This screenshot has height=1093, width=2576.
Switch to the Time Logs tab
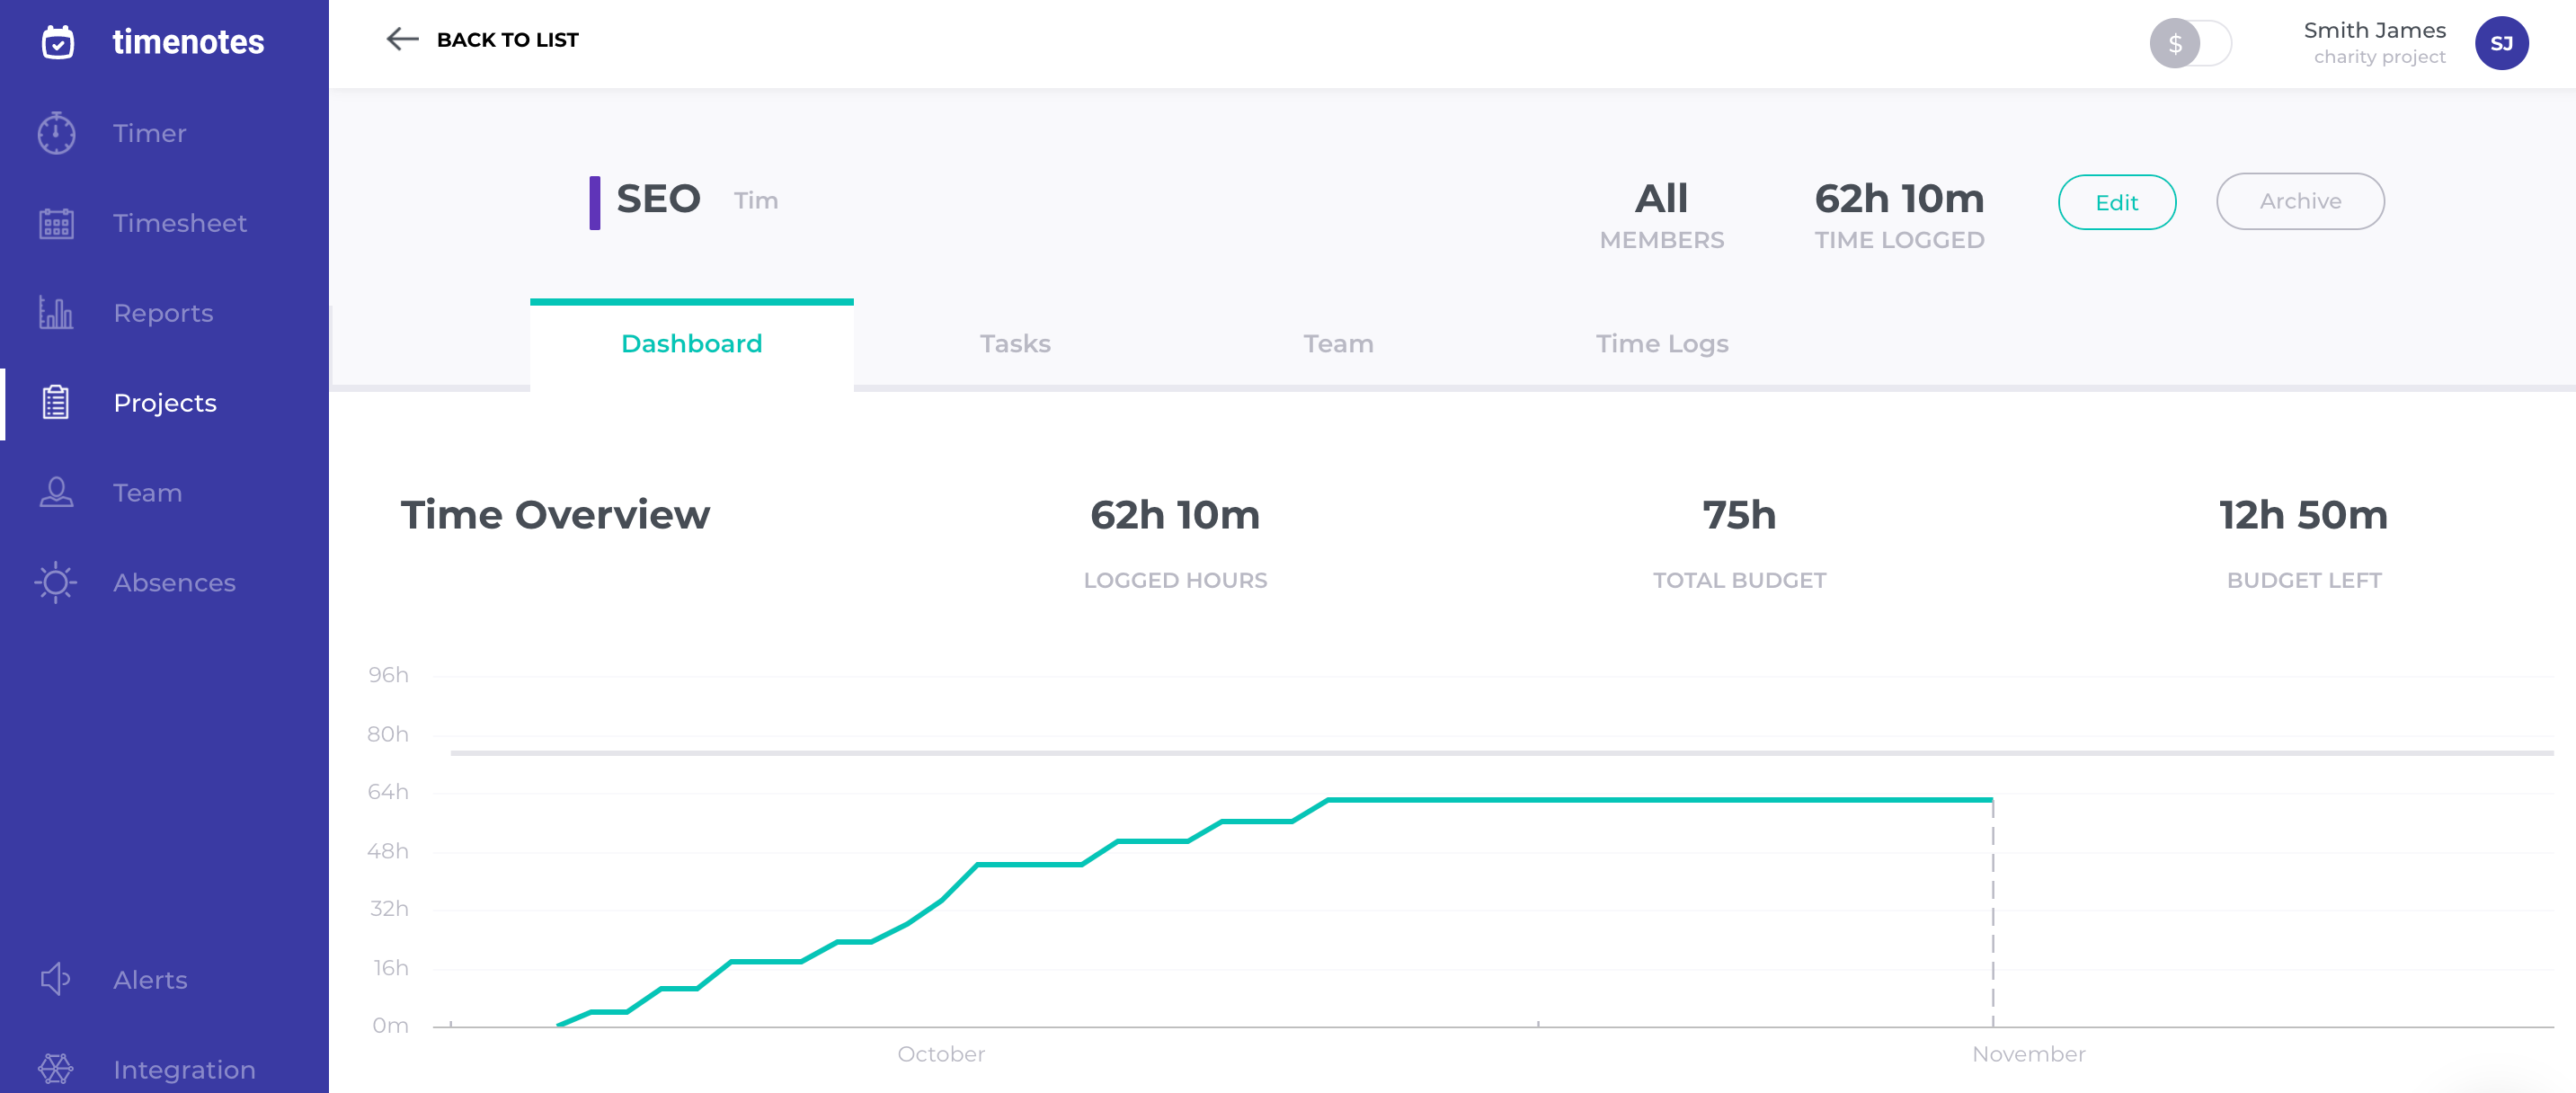1661,343
